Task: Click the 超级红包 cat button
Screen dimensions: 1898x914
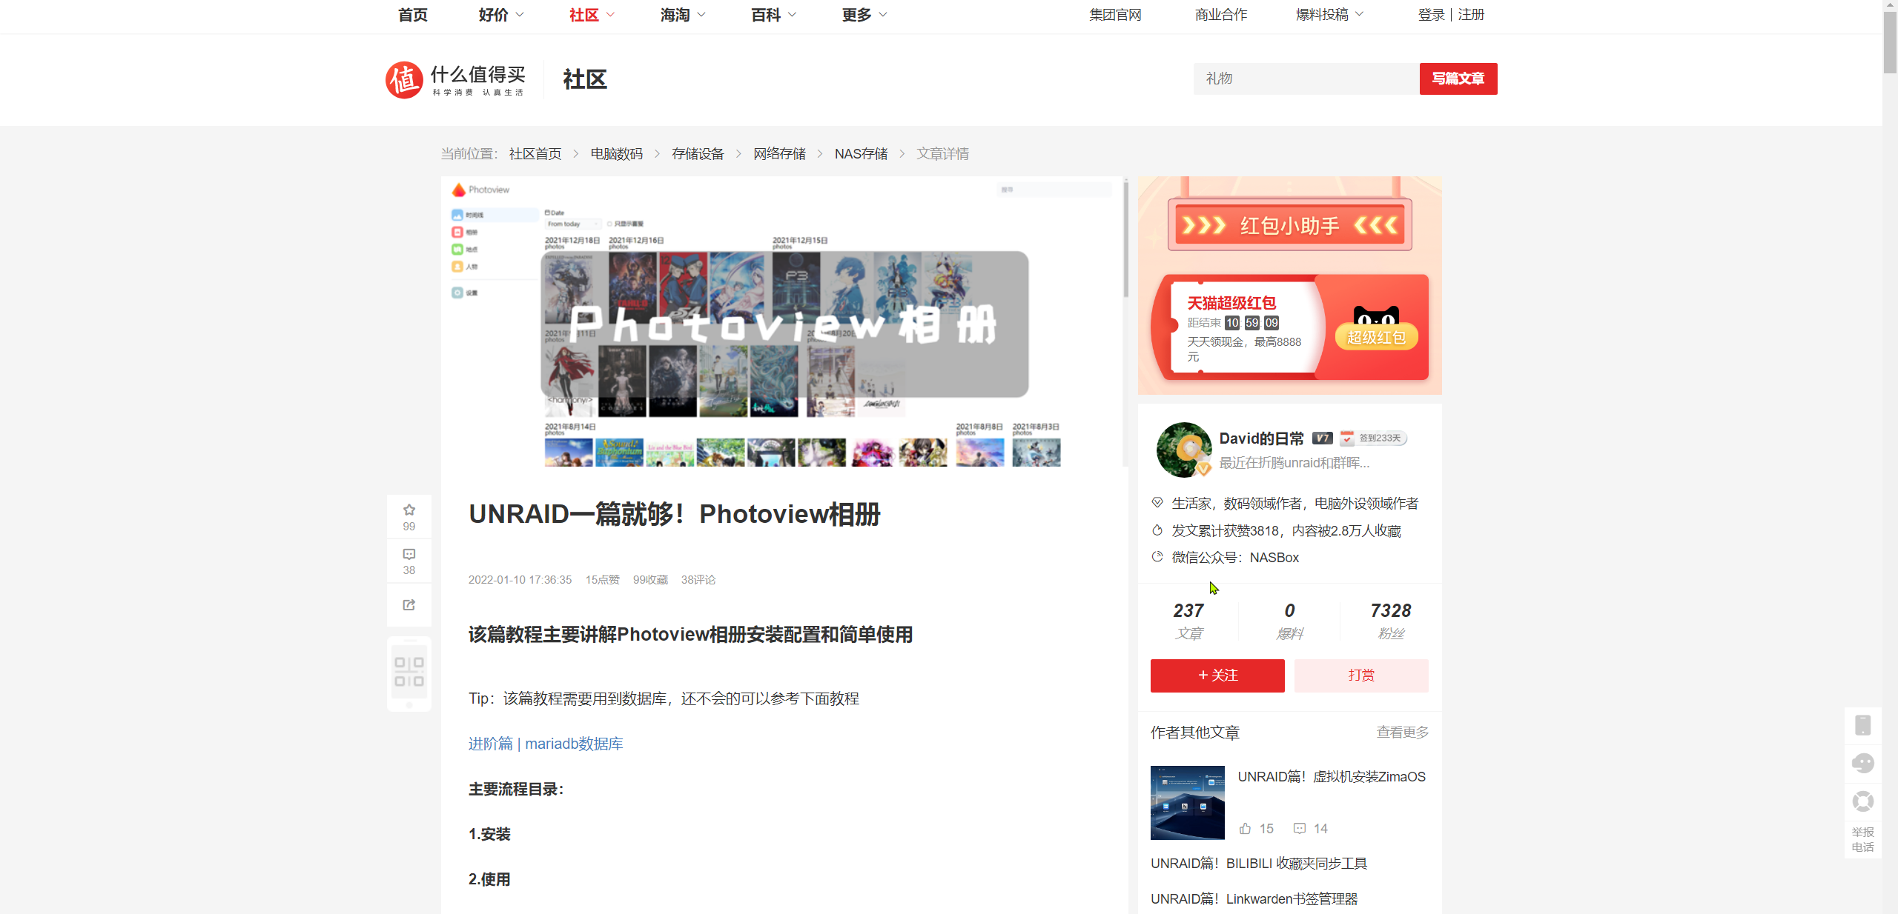Action: (x=1376, y=330)
